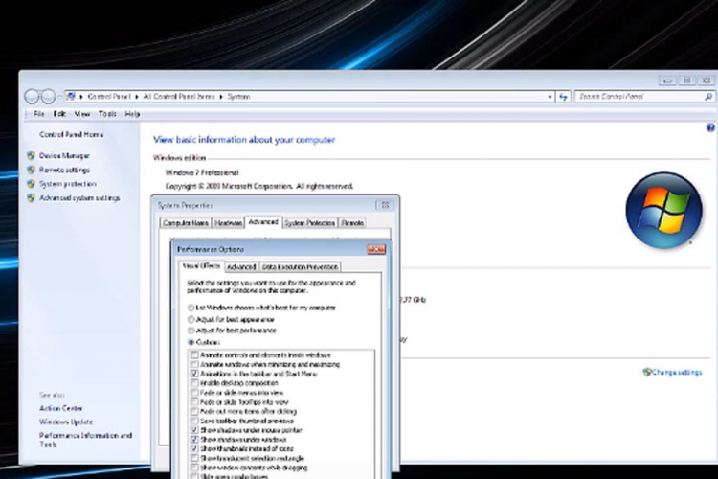Screen dimensions: 718x479
Task: Click All Control Panel Items breadcrumb
Action: tap(179, 97)
